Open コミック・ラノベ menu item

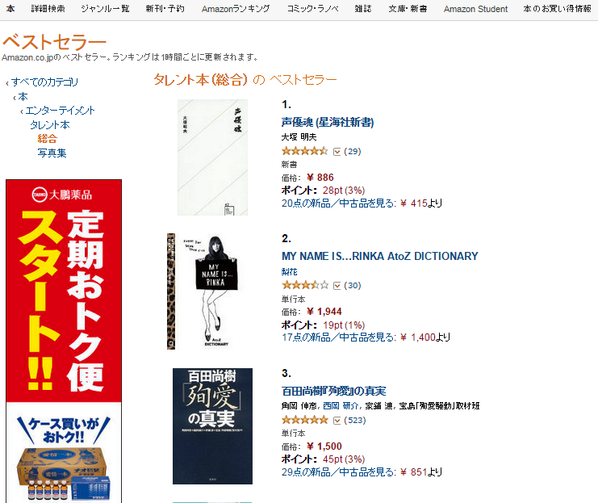(312, 9)
